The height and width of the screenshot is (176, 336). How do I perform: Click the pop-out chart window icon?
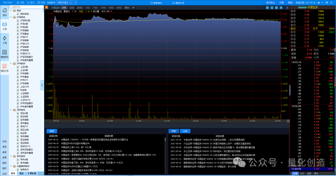point(272,7)
